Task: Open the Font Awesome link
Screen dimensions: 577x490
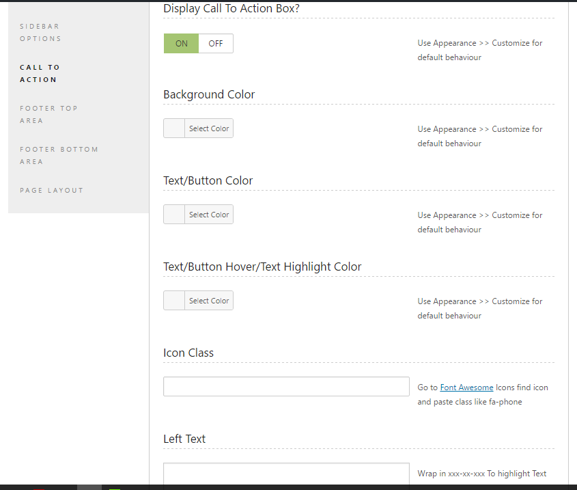Action: 466,387
